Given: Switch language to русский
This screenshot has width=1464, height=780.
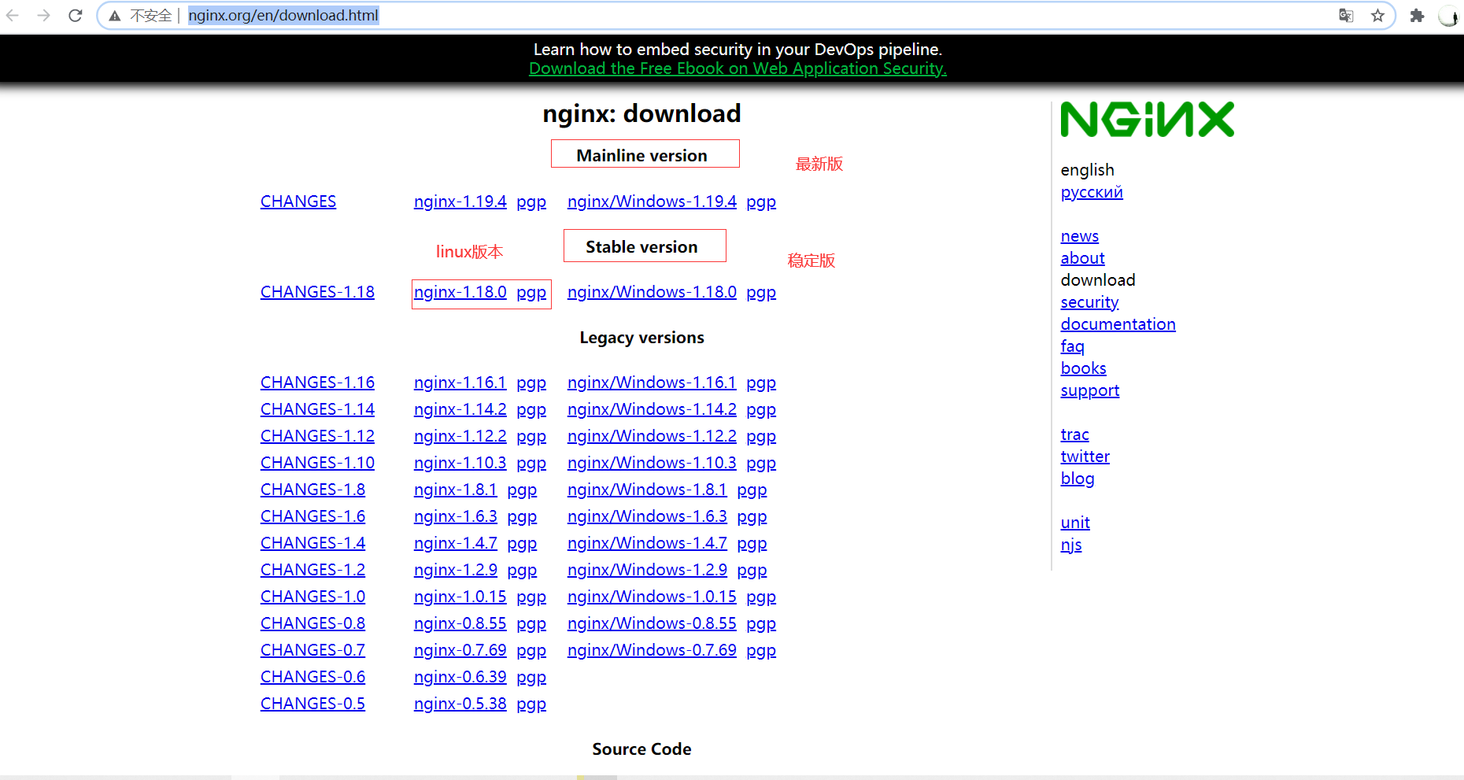Looking at the screenshot, I should pyautogui.click(x=1091, y=192).
